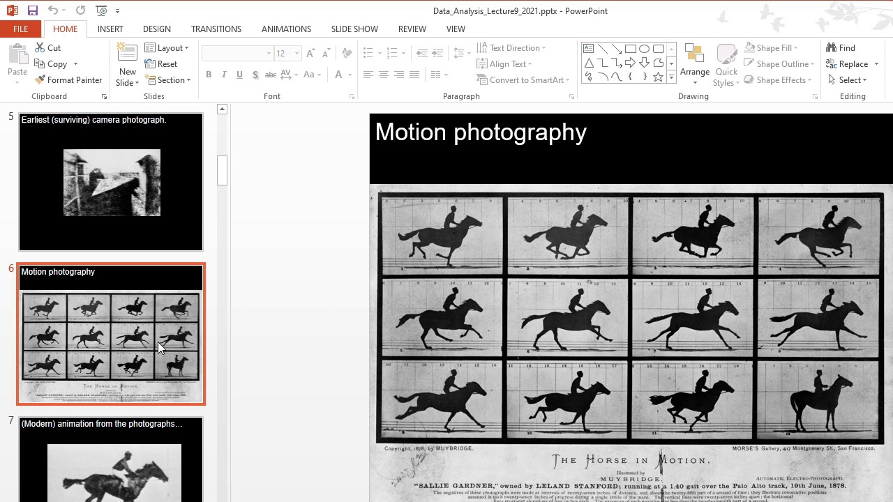Clear all formatting with eraser icon

(x=347, y=54)
